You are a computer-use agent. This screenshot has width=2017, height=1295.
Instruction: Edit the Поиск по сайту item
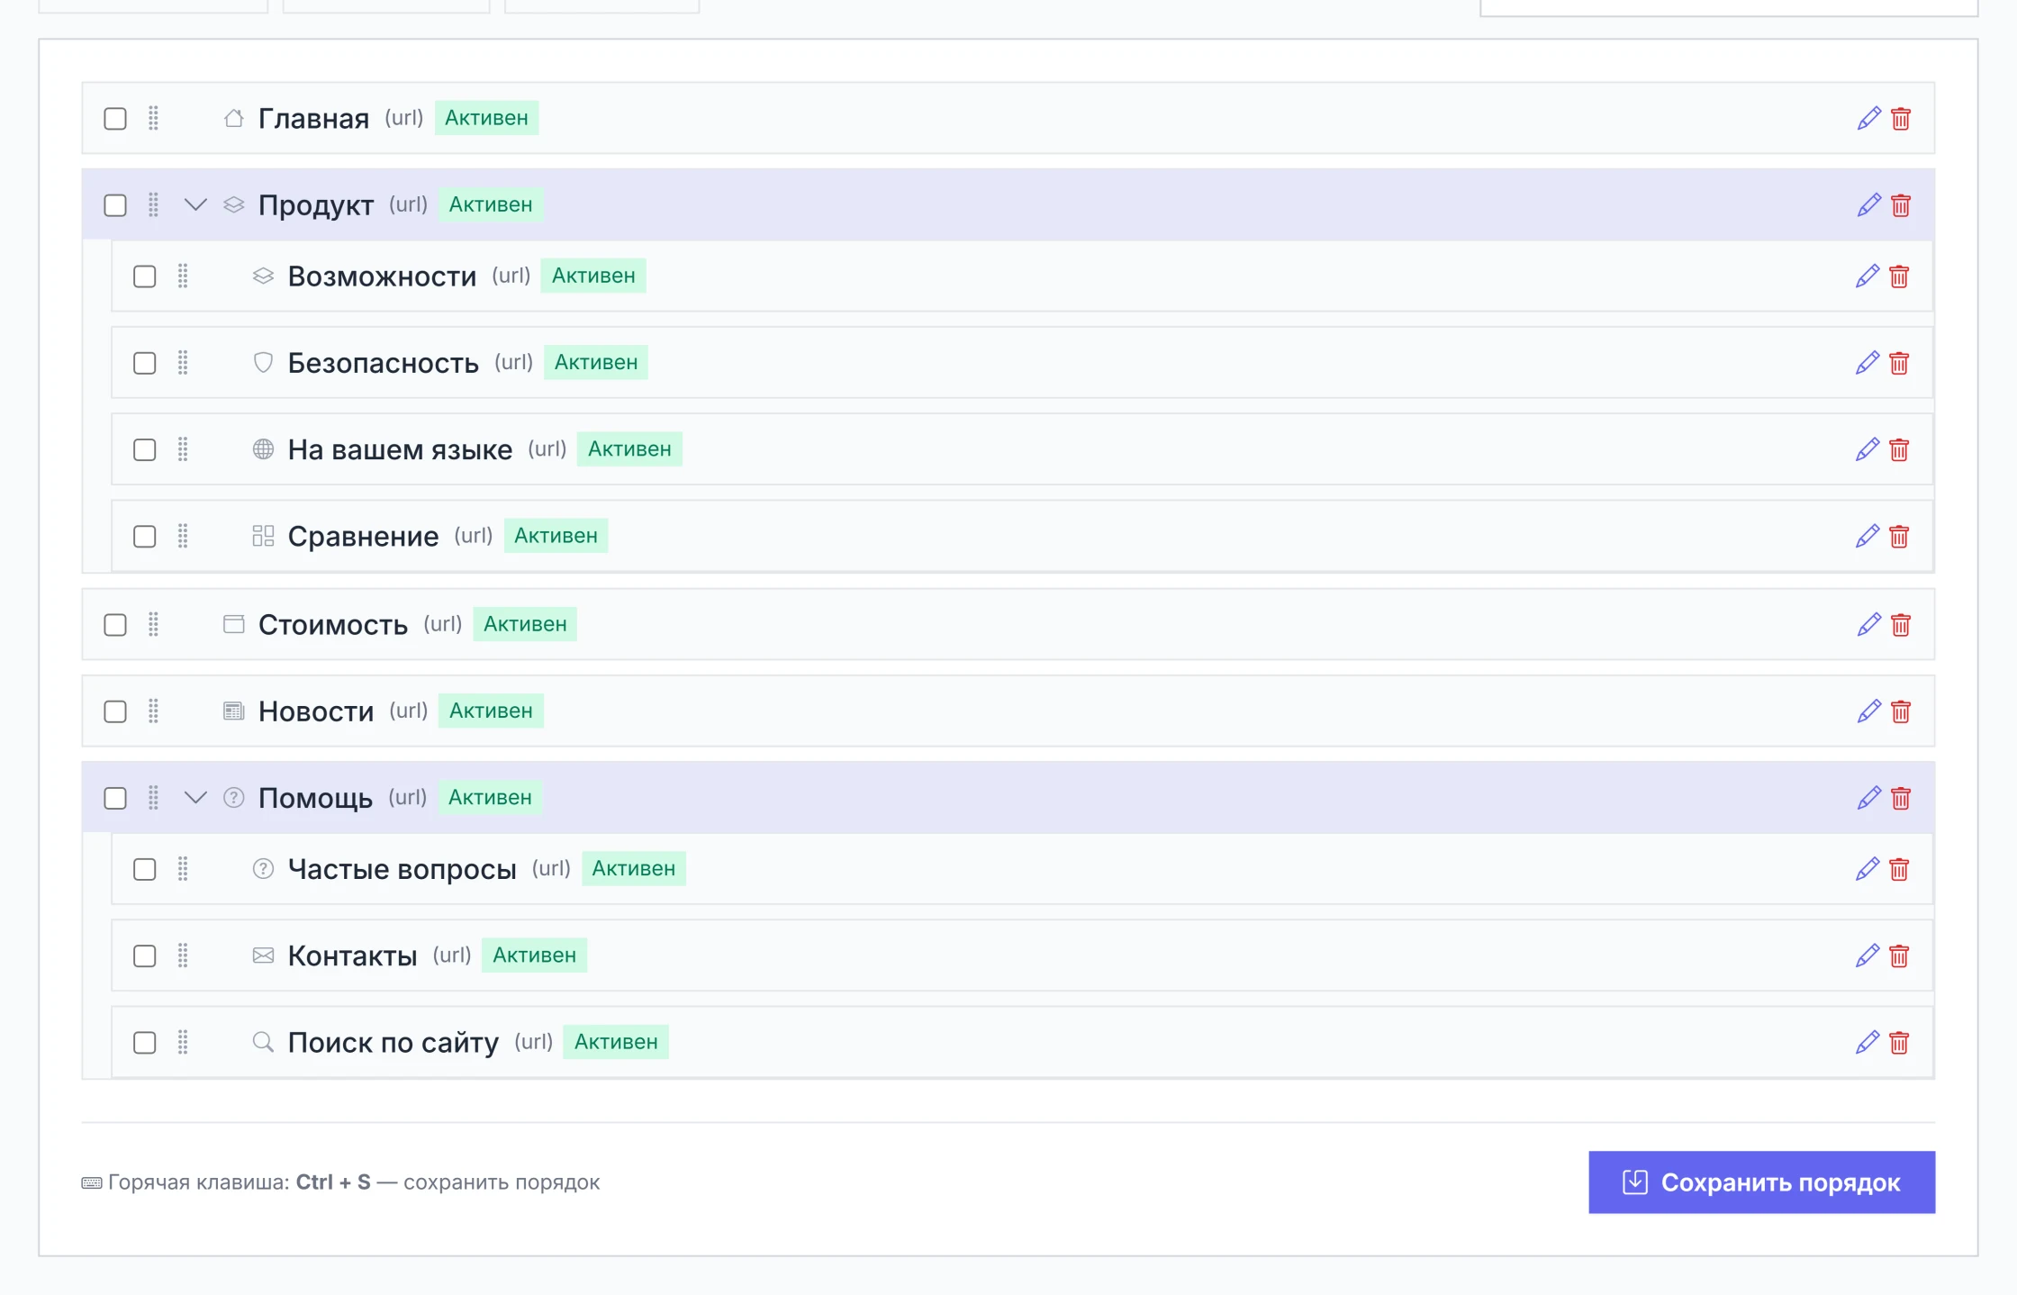1868,1042
